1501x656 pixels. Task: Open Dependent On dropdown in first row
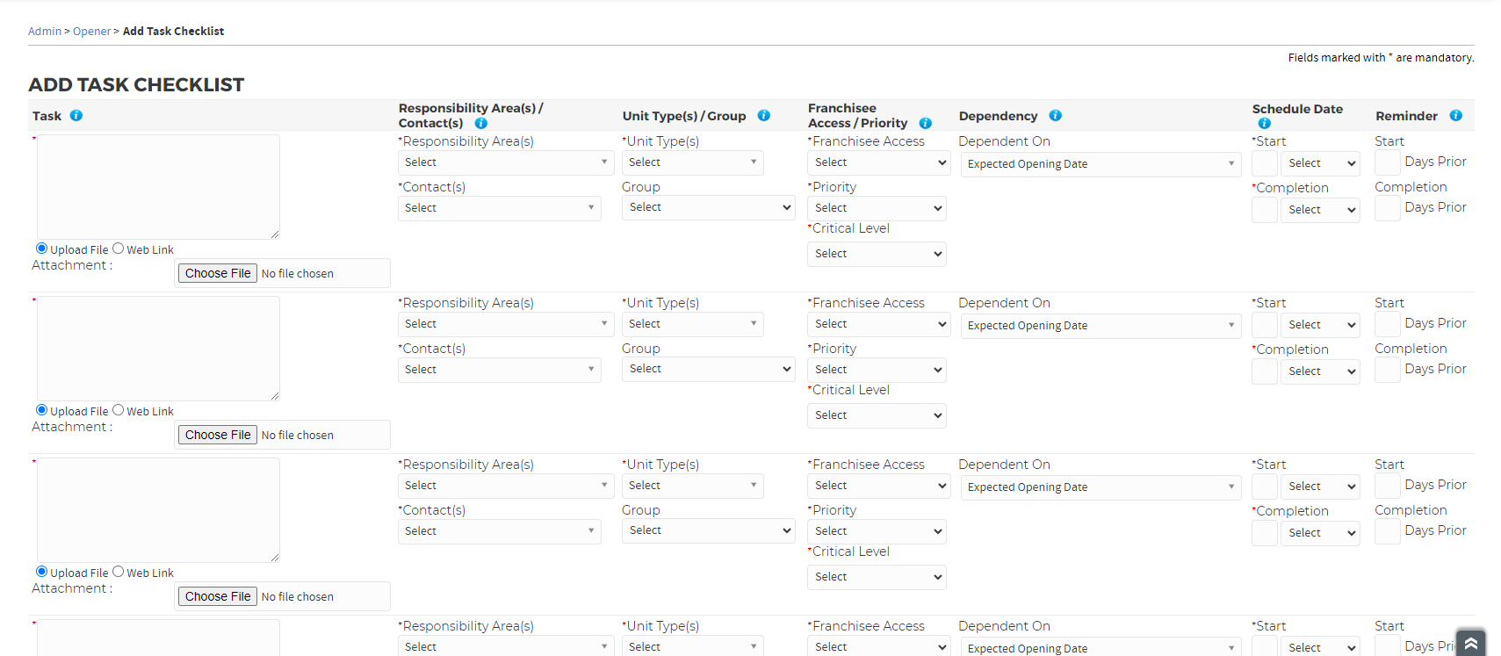(x=1100, y=164)
